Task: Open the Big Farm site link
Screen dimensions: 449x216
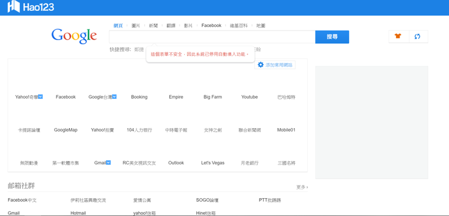Action: click(212, 97)
